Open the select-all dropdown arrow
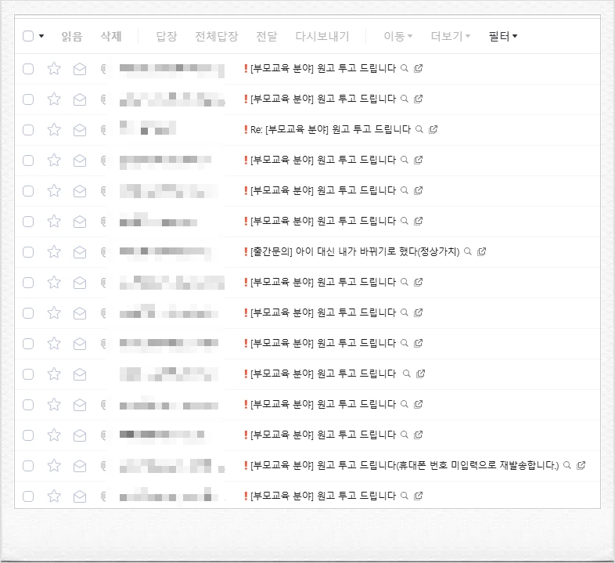The image size is (615, 563). coord(41,36)
